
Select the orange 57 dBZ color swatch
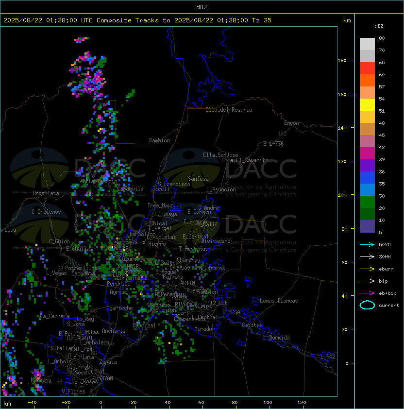tap(367, 81)
